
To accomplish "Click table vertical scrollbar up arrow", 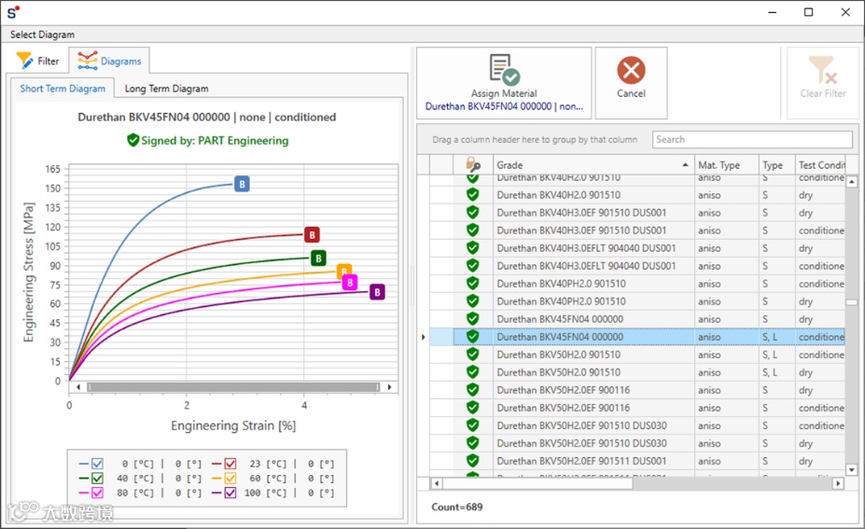I will tap(852, 182).
